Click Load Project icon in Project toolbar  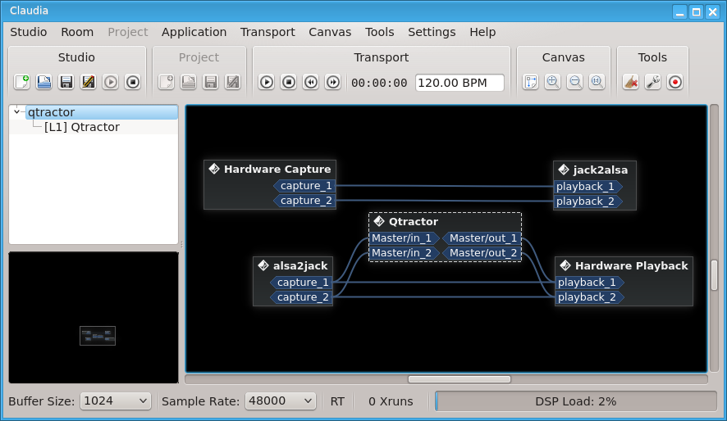188,83
